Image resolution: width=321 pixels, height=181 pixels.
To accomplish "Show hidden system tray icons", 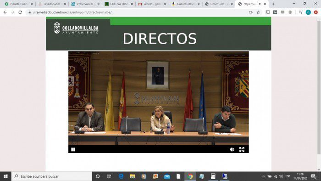I will (x=264, y=176).
